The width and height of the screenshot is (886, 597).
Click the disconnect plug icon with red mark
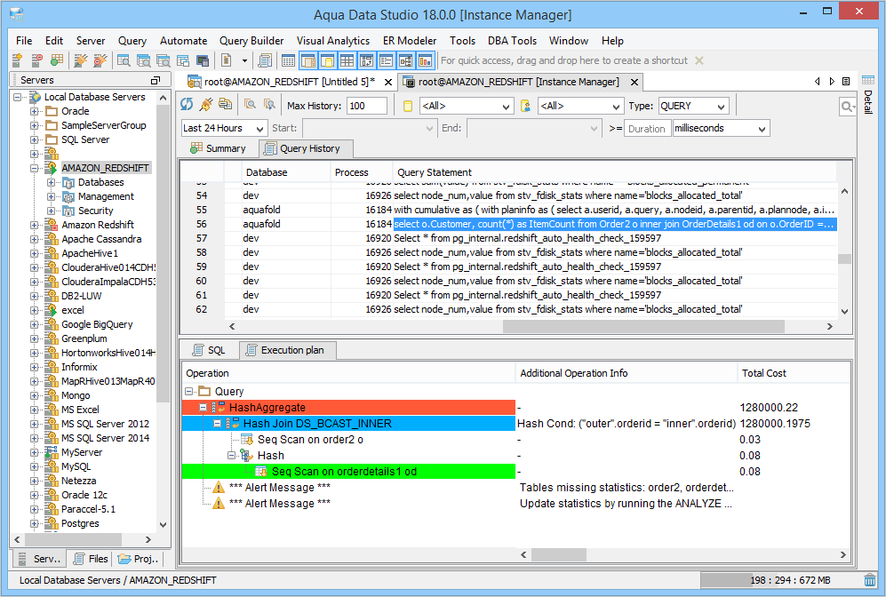click(100, 60)
